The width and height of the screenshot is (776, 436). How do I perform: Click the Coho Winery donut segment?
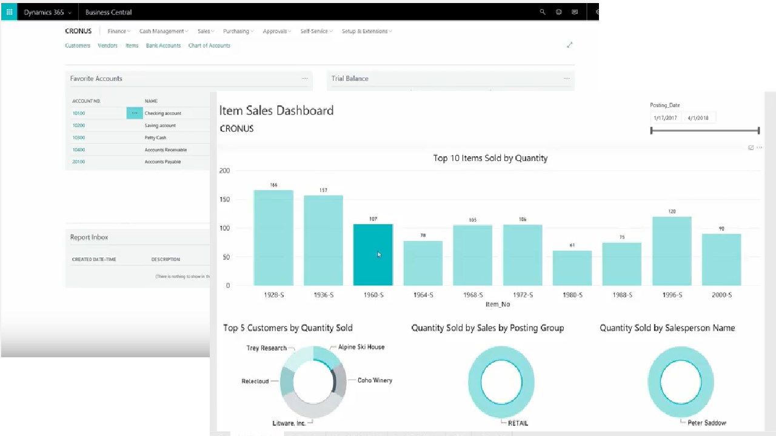coord(340,380)
